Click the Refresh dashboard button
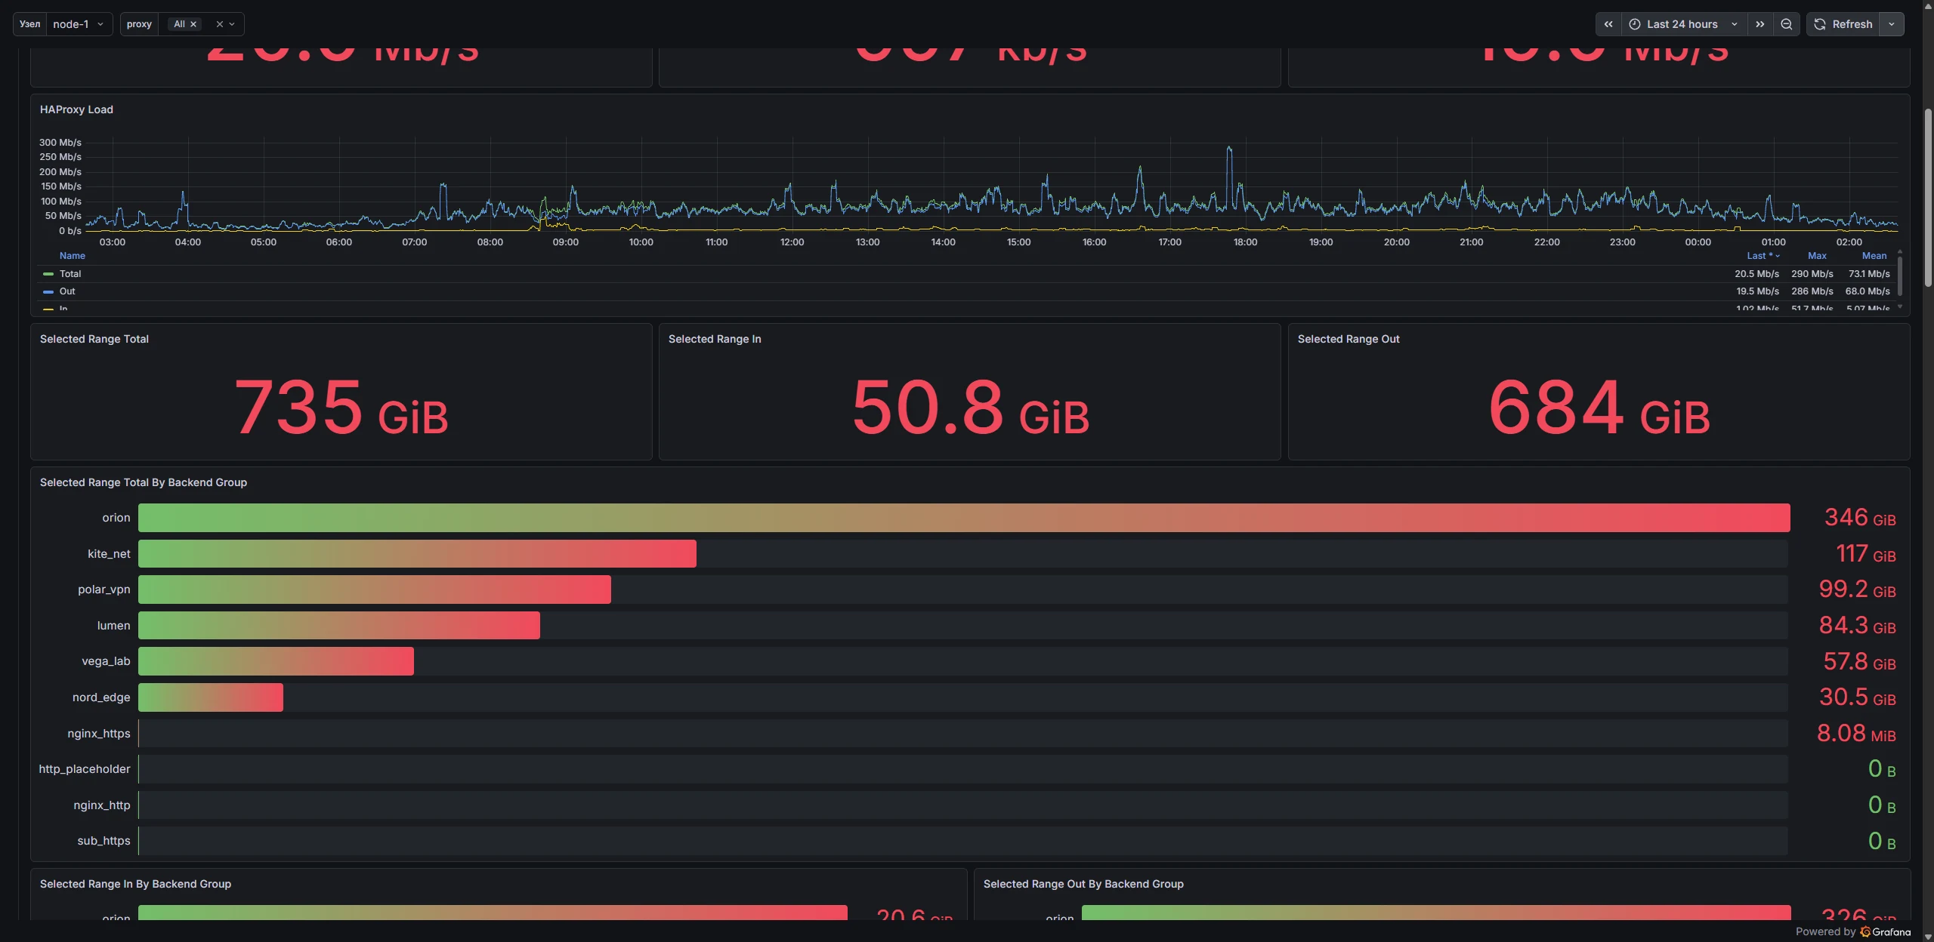The height and width of the screenshot is (942, 1934). click(x=1843, y=24)
